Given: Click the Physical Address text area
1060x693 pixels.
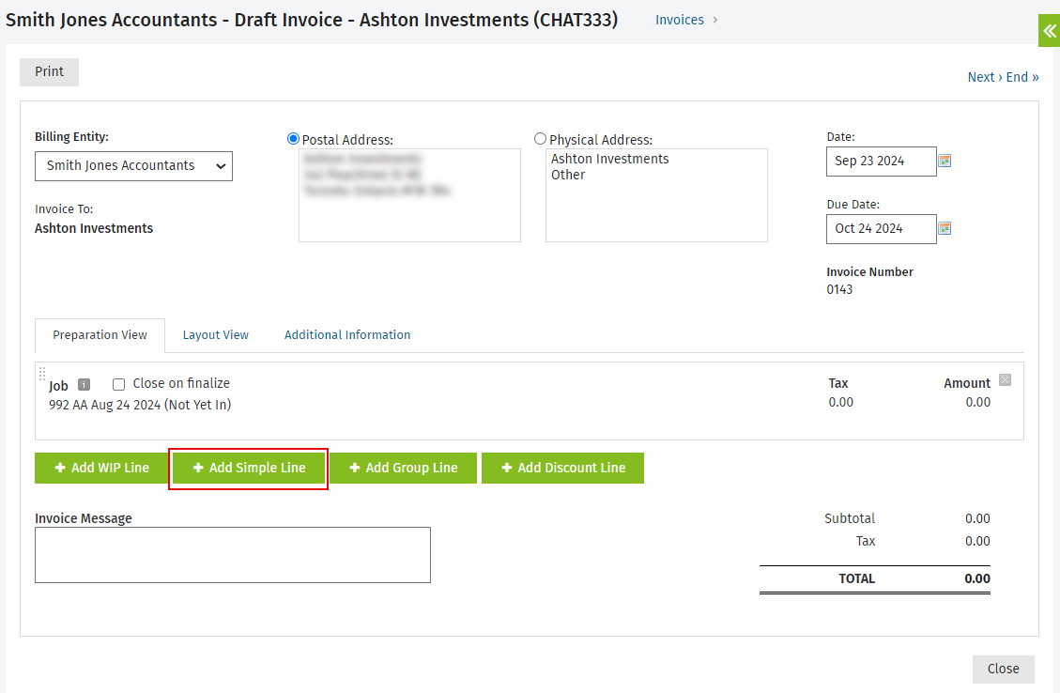Looking at the screenshot, I should click(x=656, y=195).
